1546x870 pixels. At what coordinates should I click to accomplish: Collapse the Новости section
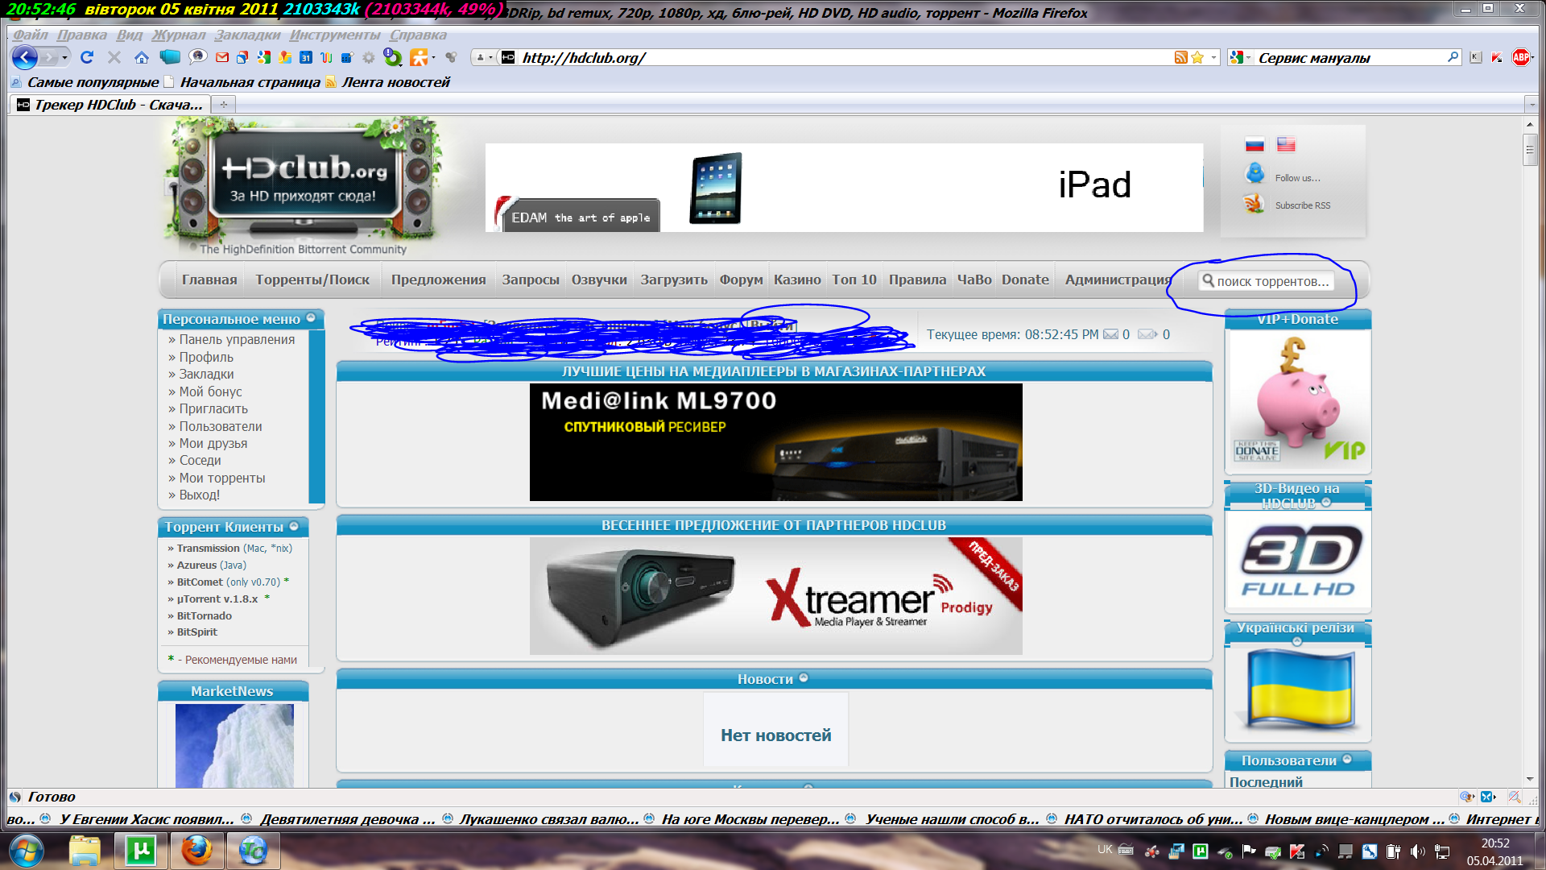804,678
